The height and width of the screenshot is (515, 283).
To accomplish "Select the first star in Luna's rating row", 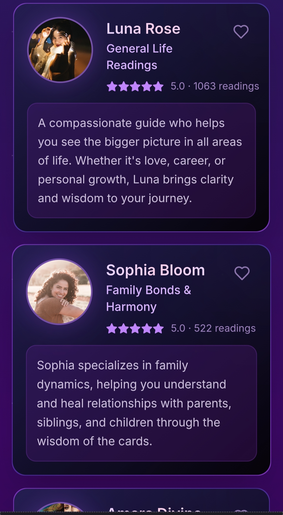I will coord(112,86).
